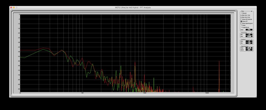
Task: Toggle the Show FFT checkbox
Action: pos(242,21)
